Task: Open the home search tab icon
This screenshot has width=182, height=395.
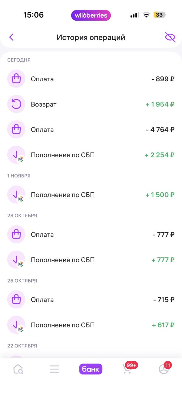Action: pos(18,369)
